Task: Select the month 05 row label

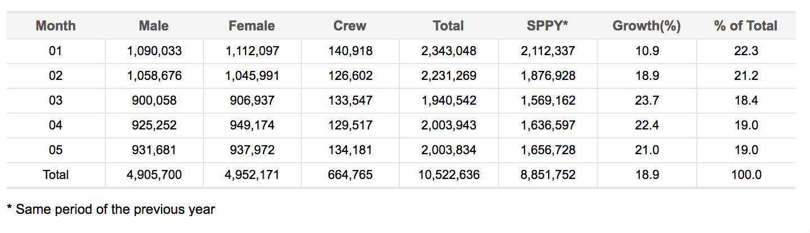Action: pos(55,150)
